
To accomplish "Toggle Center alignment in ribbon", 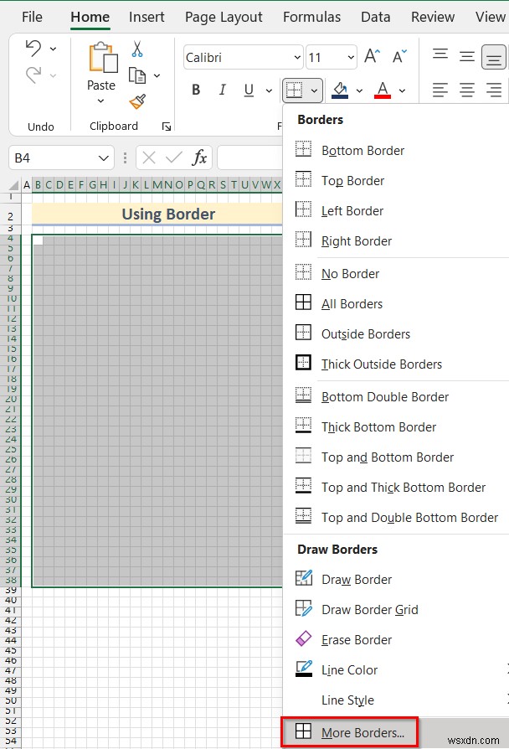I will (467, 90).
